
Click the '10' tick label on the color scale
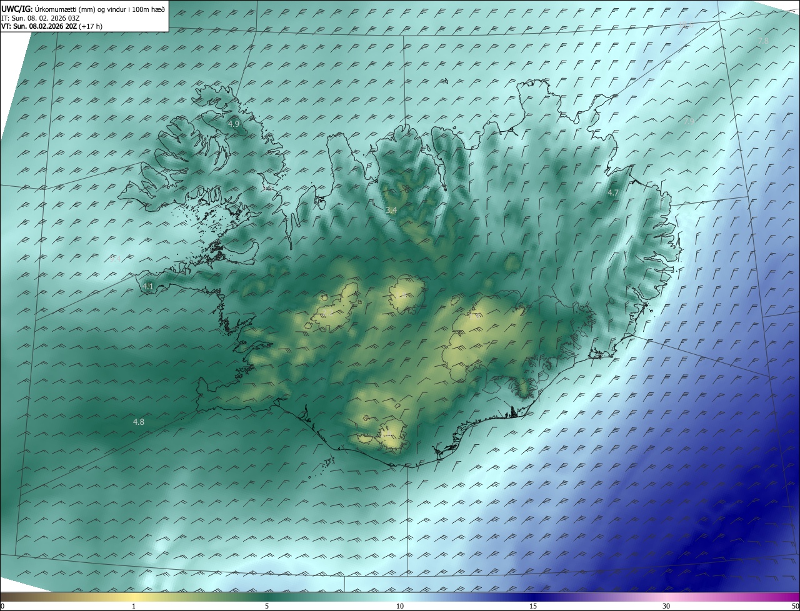click(400, 607)
